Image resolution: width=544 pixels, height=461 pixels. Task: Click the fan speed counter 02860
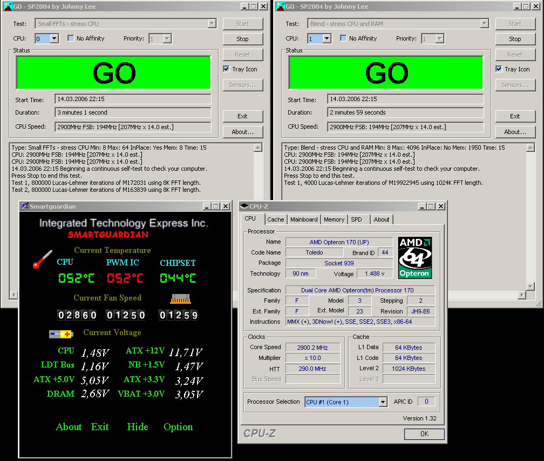[x=77, y=315]
